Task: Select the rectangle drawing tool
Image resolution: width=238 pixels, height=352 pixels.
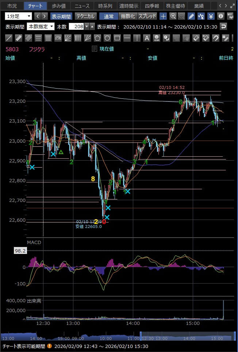Action: [117, 38]
